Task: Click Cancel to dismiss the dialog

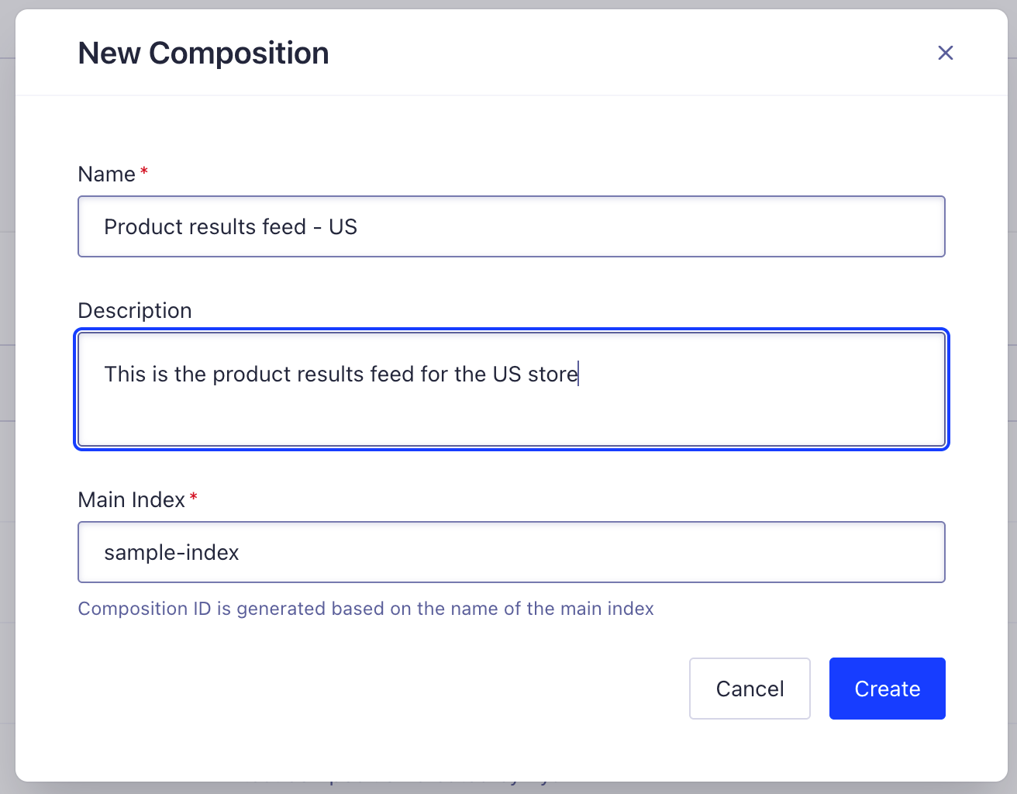Action: click(750, 689)
